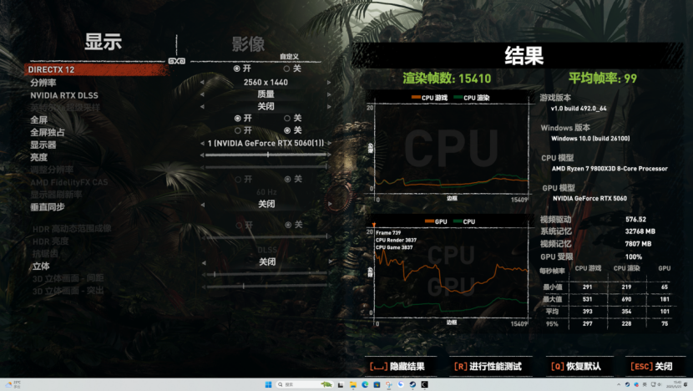This screenshot has height=391, width=693.
Task: Adjust the 亮度 brightness slider
Action: 266,155
